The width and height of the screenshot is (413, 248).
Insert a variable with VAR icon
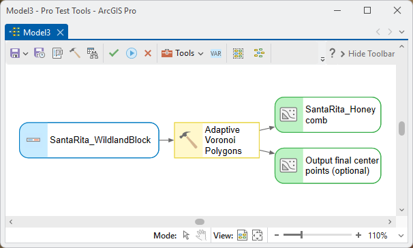(x=216, y=54)
